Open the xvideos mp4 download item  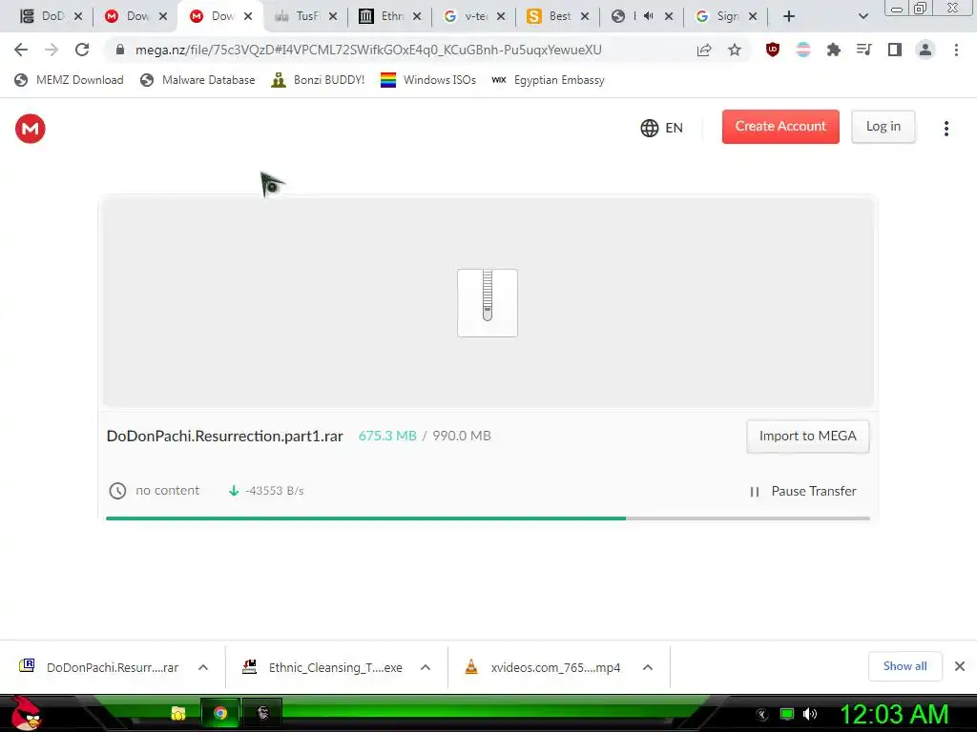[x=543, y=667]
